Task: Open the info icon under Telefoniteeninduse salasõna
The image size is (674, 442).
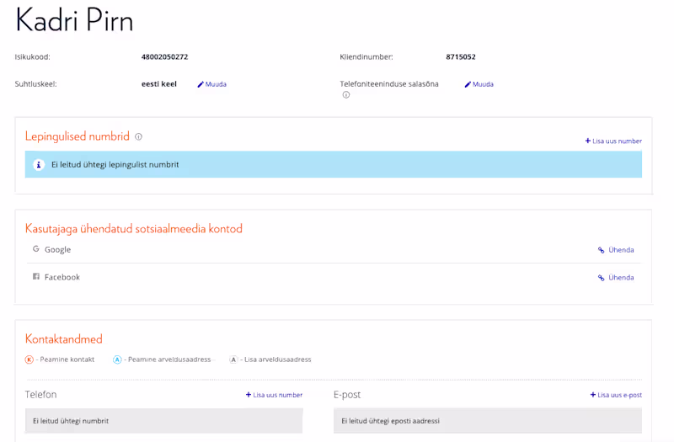Action: coord(346,95)
